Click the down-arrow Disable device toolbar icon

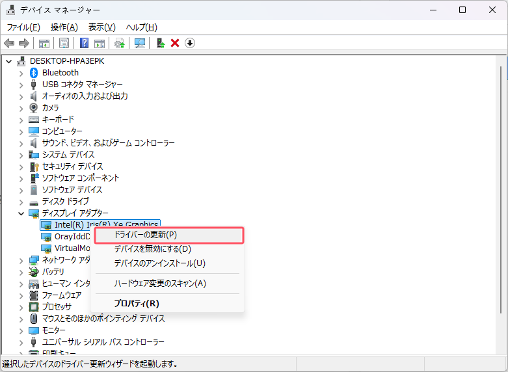coord(190,43)
